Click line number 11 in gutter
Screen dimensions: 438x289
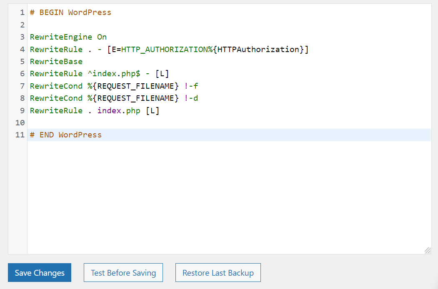point(20,135)
